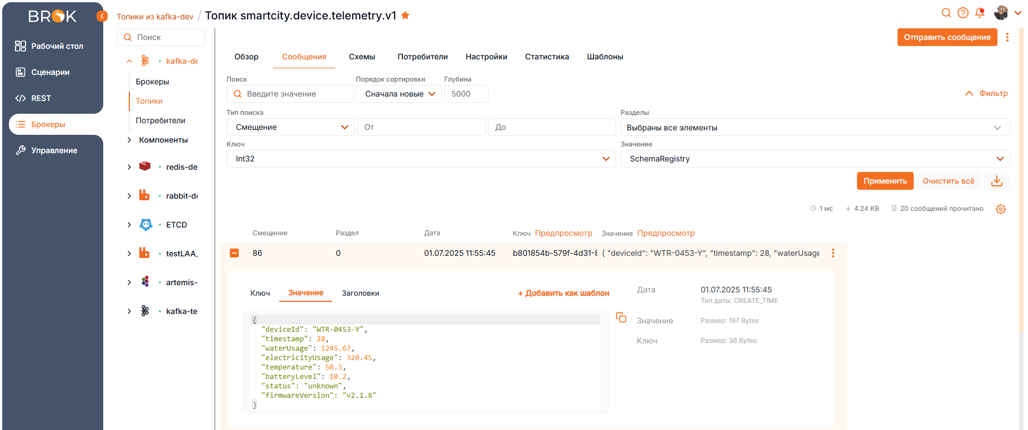Click the Применить button
The width and height of the screenshot is (1028, 430).
coord(885,181)
